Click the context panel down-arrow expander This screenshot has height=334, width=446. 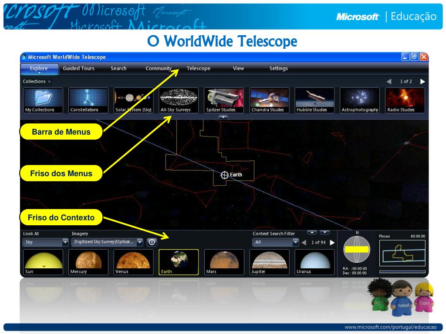tap(324, 232)
